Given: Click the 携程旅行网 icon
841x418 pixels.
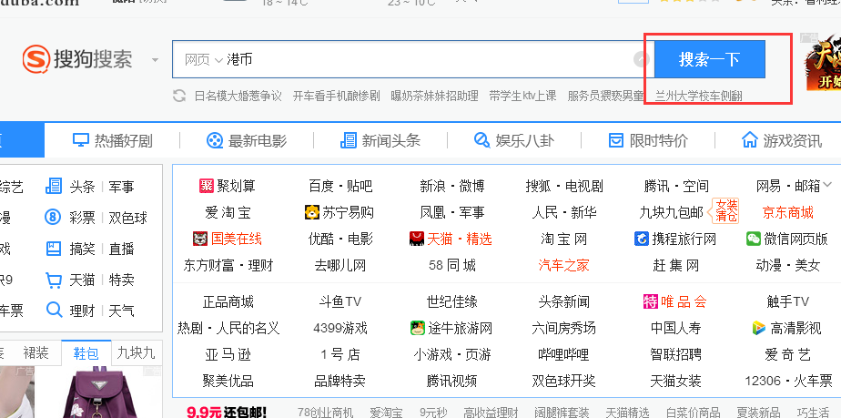Looking at the screenshot, I should coord(642,239).
